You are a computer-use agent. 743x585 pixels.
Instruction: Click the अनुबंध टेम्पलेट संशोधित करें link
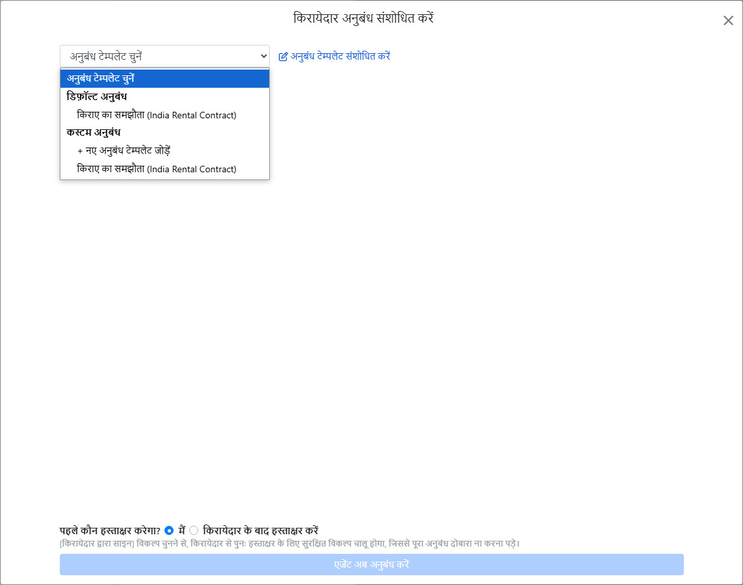[340, 57]
